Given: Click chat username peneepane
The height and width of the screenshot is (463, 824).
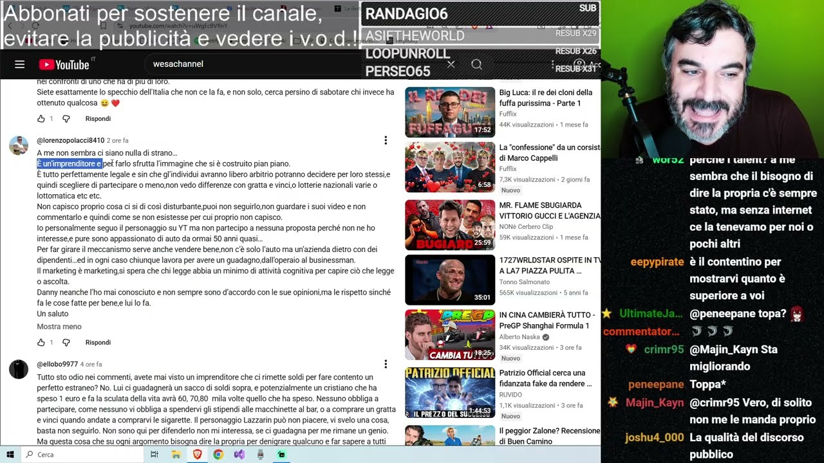Looking at the screenshot, I should tap(656, 385).
